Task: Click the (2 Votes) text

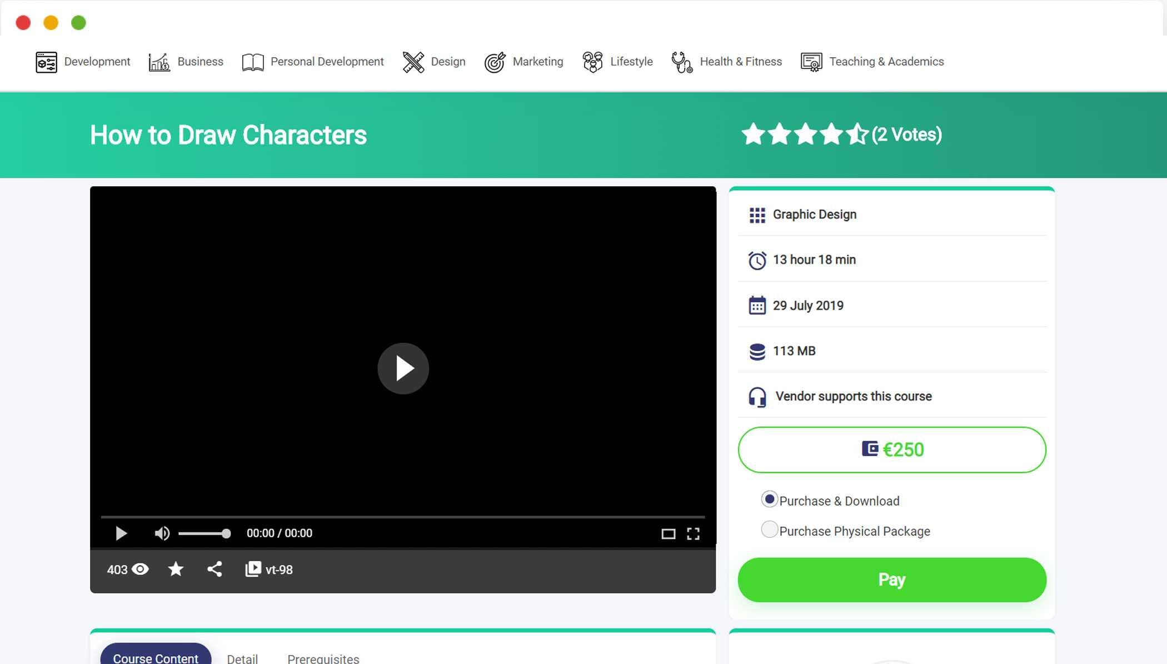Action: pyautogui.click(x=906, y=134)
